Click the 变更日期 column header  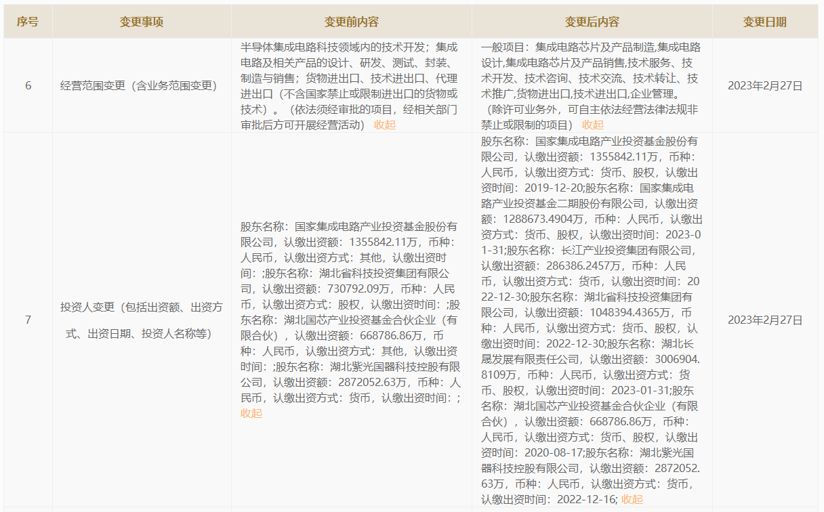764,22
